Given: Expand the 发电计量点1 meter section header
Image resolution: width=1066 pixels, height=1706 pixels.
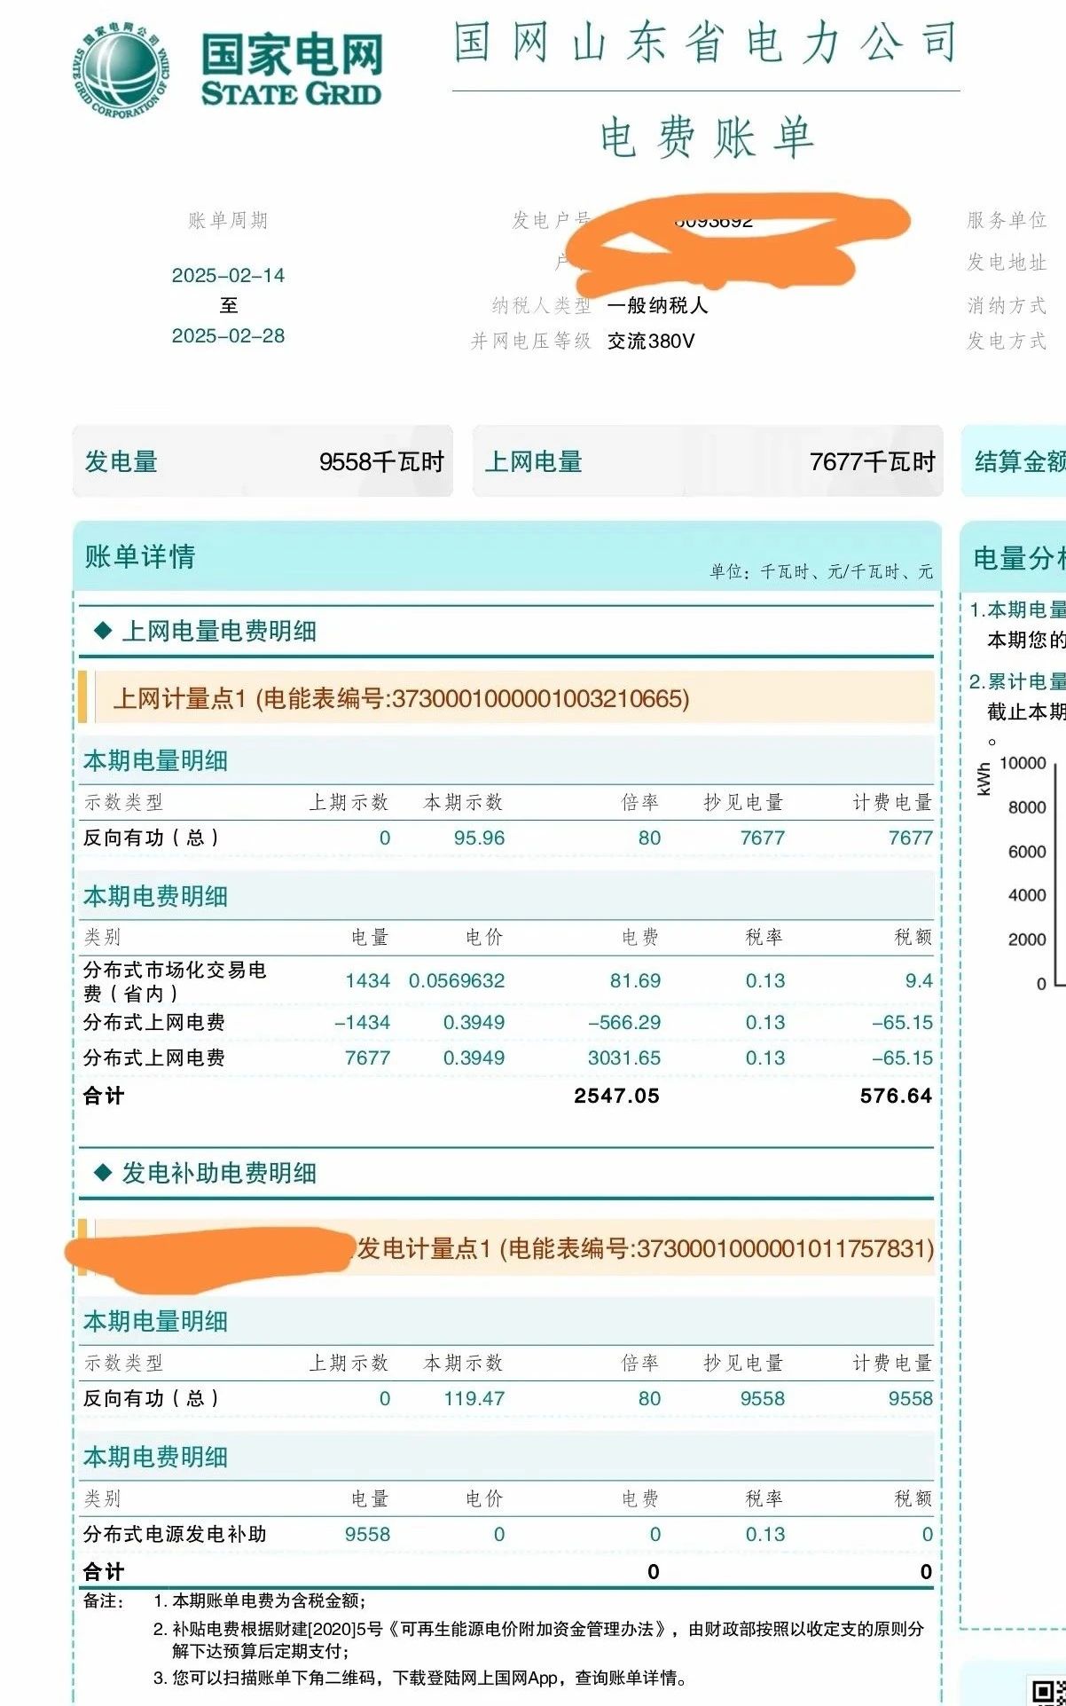Looking at the screenshot, I should [643, 1249].
